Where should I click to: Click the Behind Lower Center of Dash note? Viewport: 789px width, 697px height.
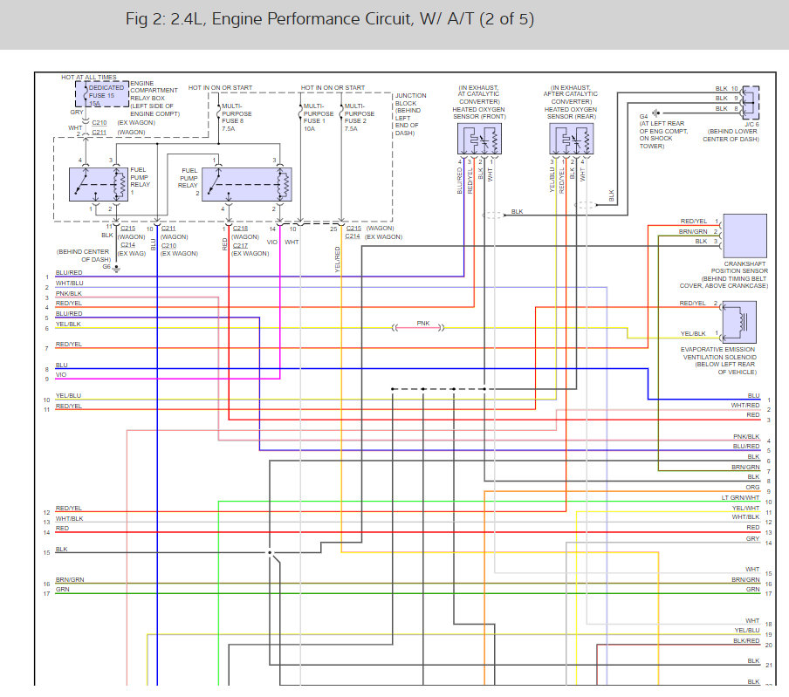[x=731, y=134]
